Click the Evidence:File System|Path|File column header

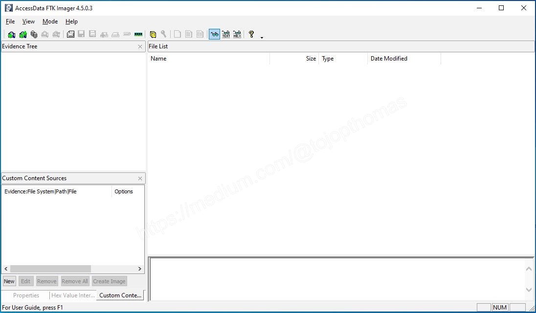[57, 191]
